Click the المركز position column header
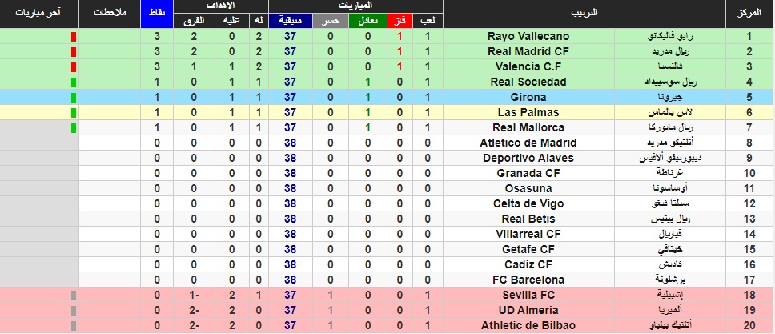 click(x=749, y=14)
